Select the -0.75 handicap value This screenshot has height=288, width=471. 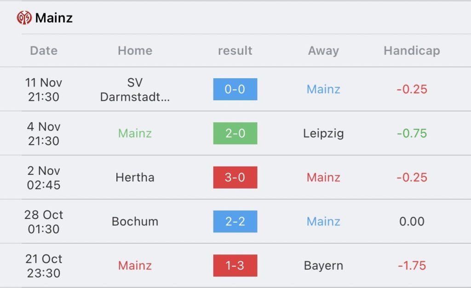click(x=412, y=133)
